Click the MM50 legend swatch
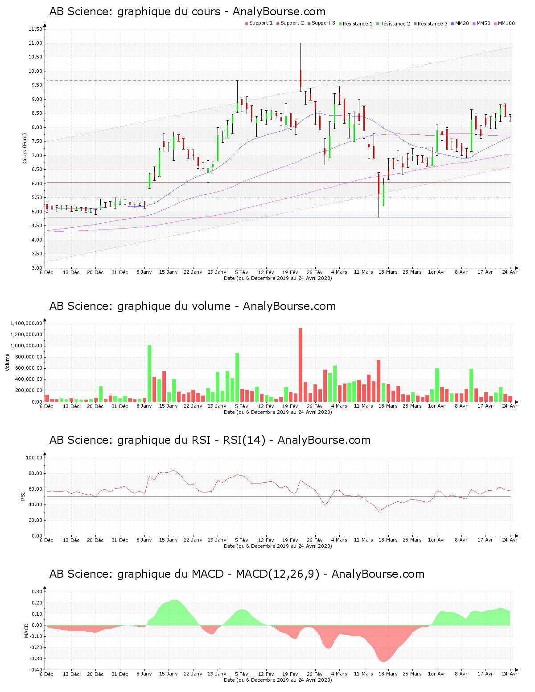 coord(474,24)
